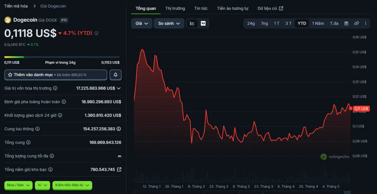Click 1.360.810.420 US$ volume value
Image resolution: width=377 pixels, height=194 pixels.
coord(103,115)
